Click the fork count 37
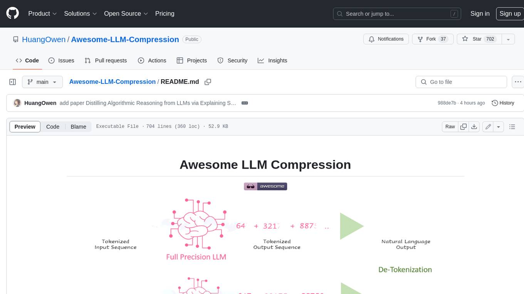Image resolution: width=524 pixels, height=294 pixels. coord(443,39)
